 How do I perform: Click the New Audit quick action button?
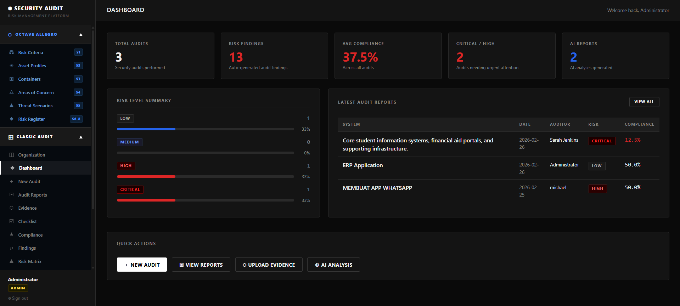[x=142, y=265]
